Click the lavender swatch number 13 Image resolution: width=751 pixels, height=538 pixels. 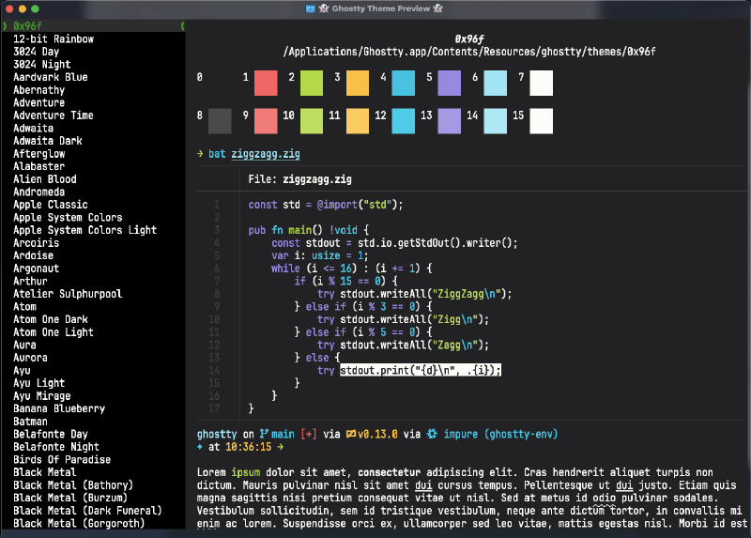tap(450, 121)
